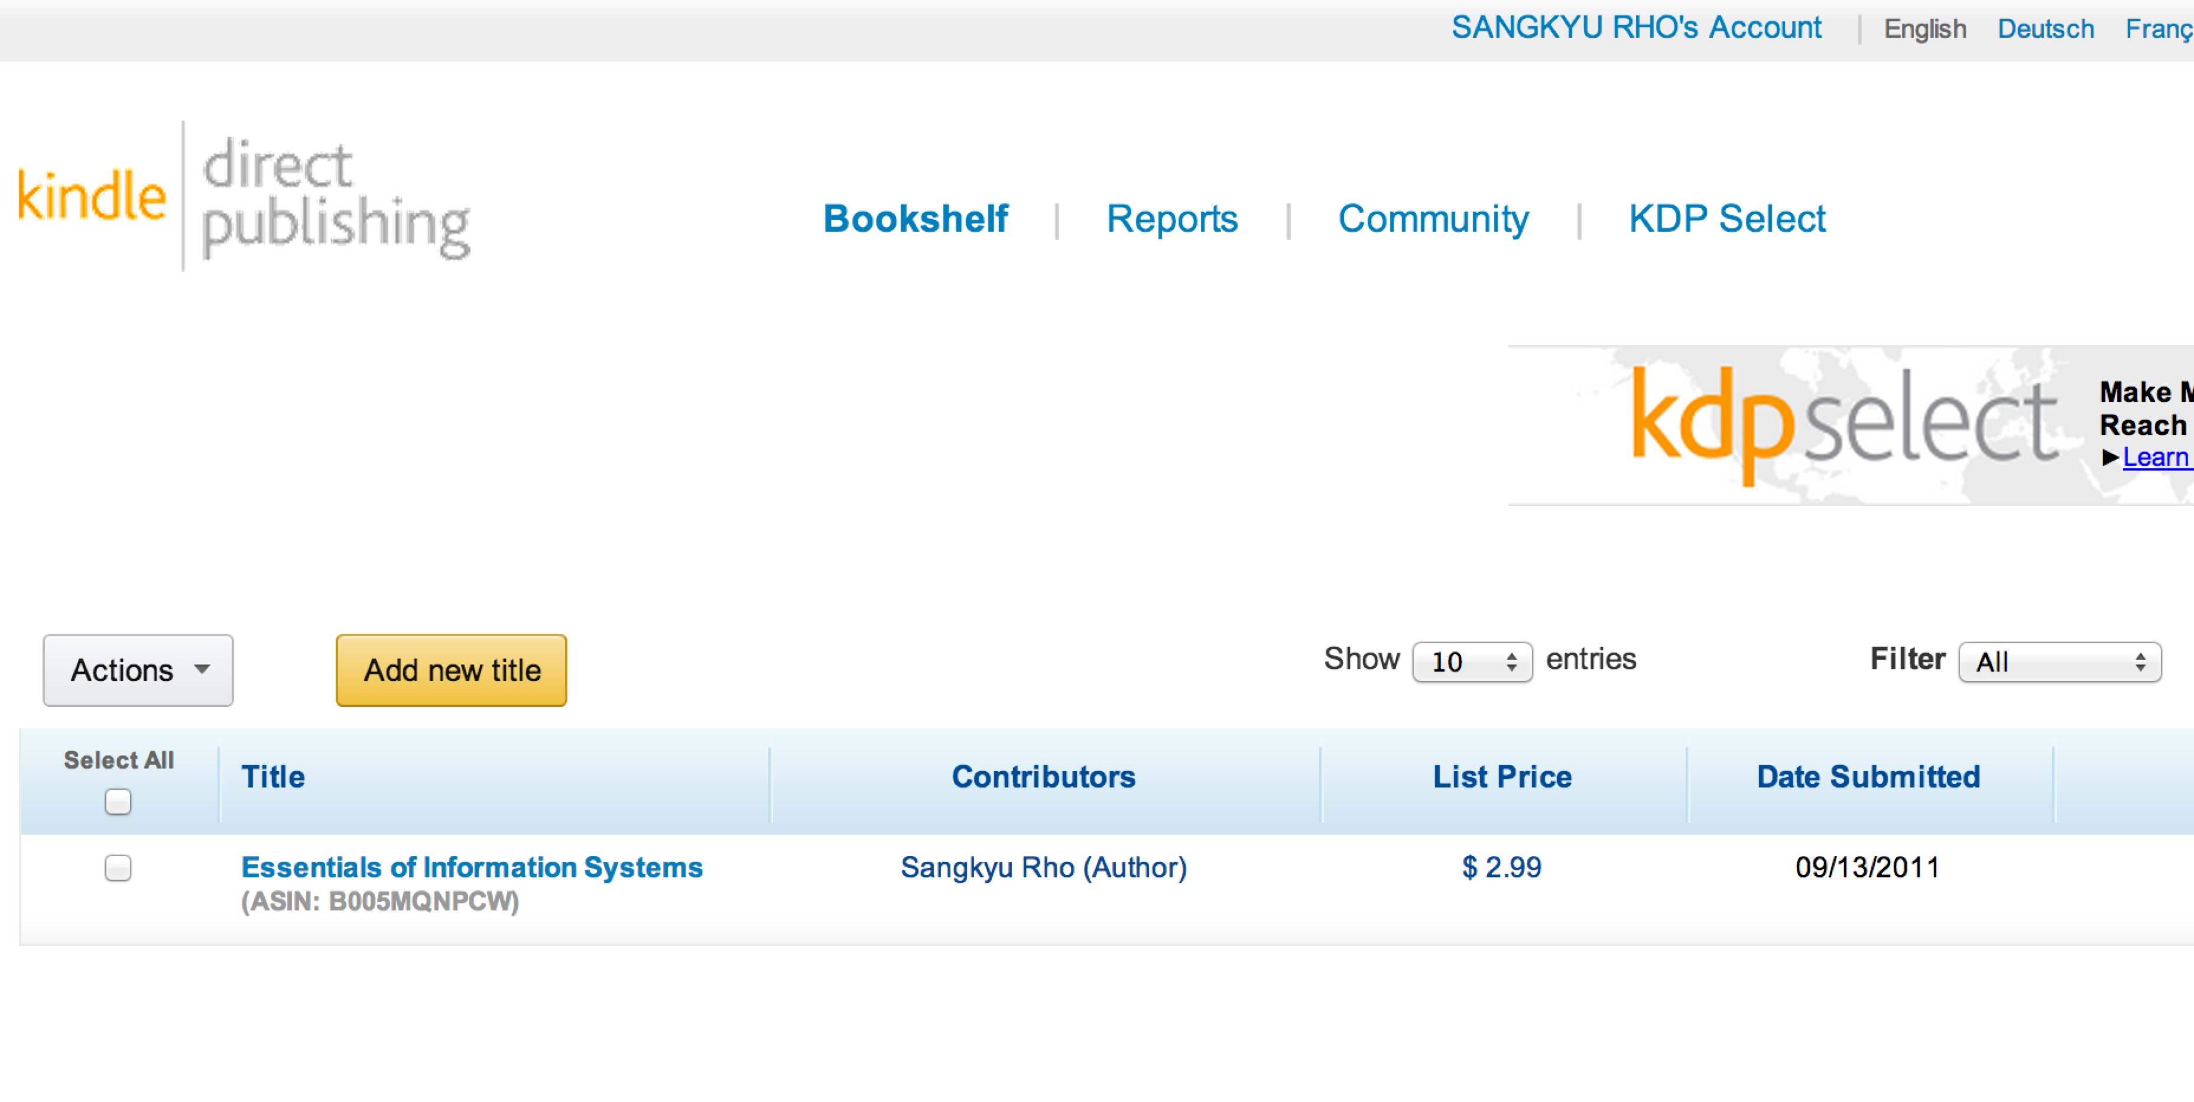
Task: Expand the Show entries count dropdown
Action: point(1472,662)
